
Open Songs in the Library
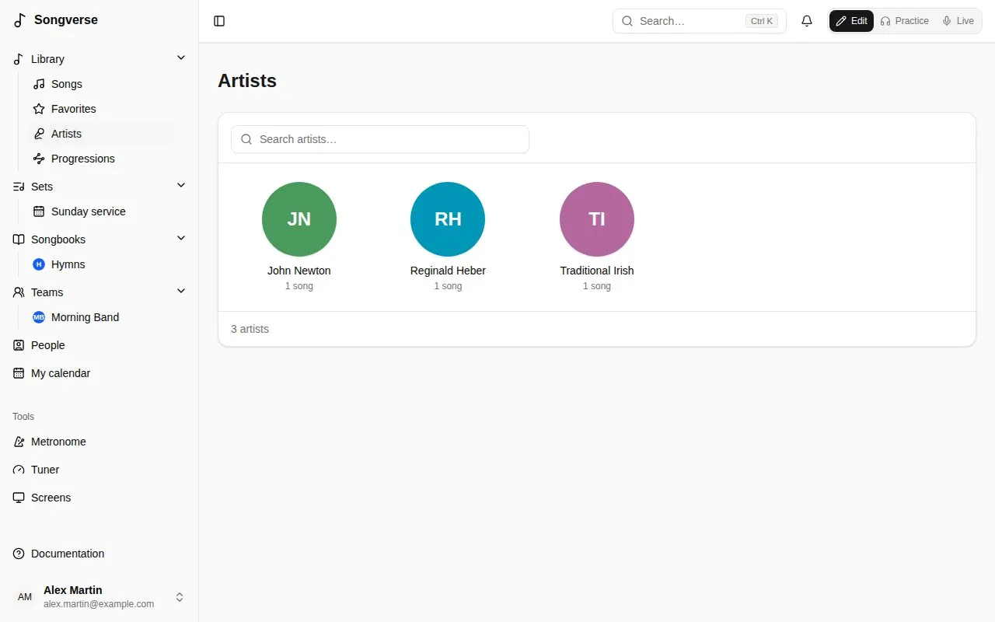99,84
